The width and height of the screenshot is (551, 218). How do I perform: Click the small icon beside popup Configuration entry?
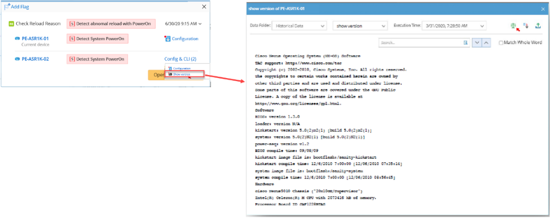point(171,68)
